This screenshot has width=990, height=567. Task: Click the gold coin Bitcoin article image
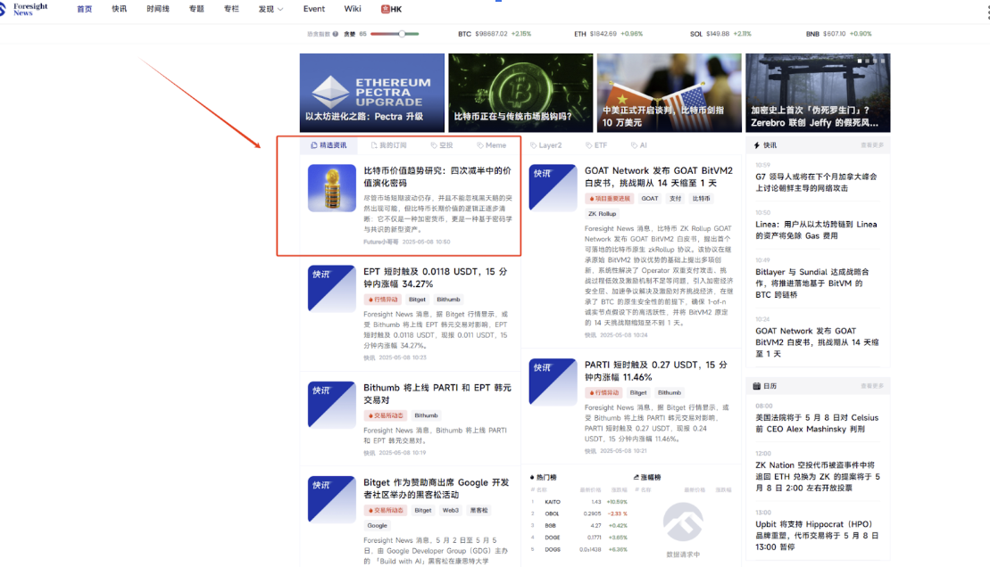pos(331,188)
